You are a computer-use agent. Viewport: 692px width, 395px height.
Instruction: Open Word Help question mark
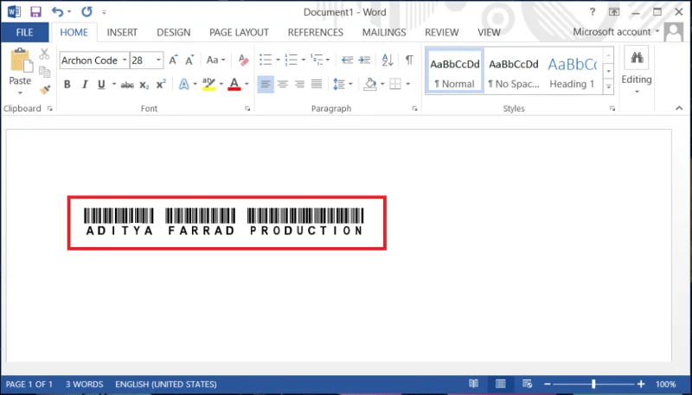point(593,12)
